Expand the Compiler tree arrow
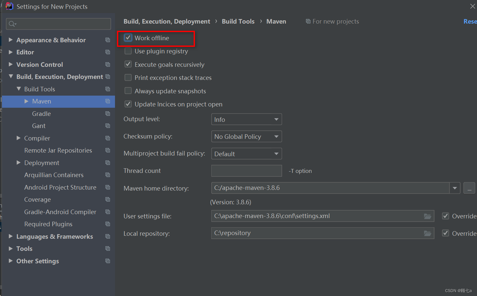 click(19, 138)
